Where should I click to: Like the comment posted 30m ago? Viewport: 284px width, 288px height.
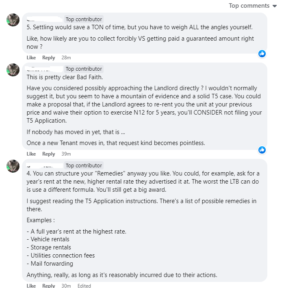pos(31,286)
